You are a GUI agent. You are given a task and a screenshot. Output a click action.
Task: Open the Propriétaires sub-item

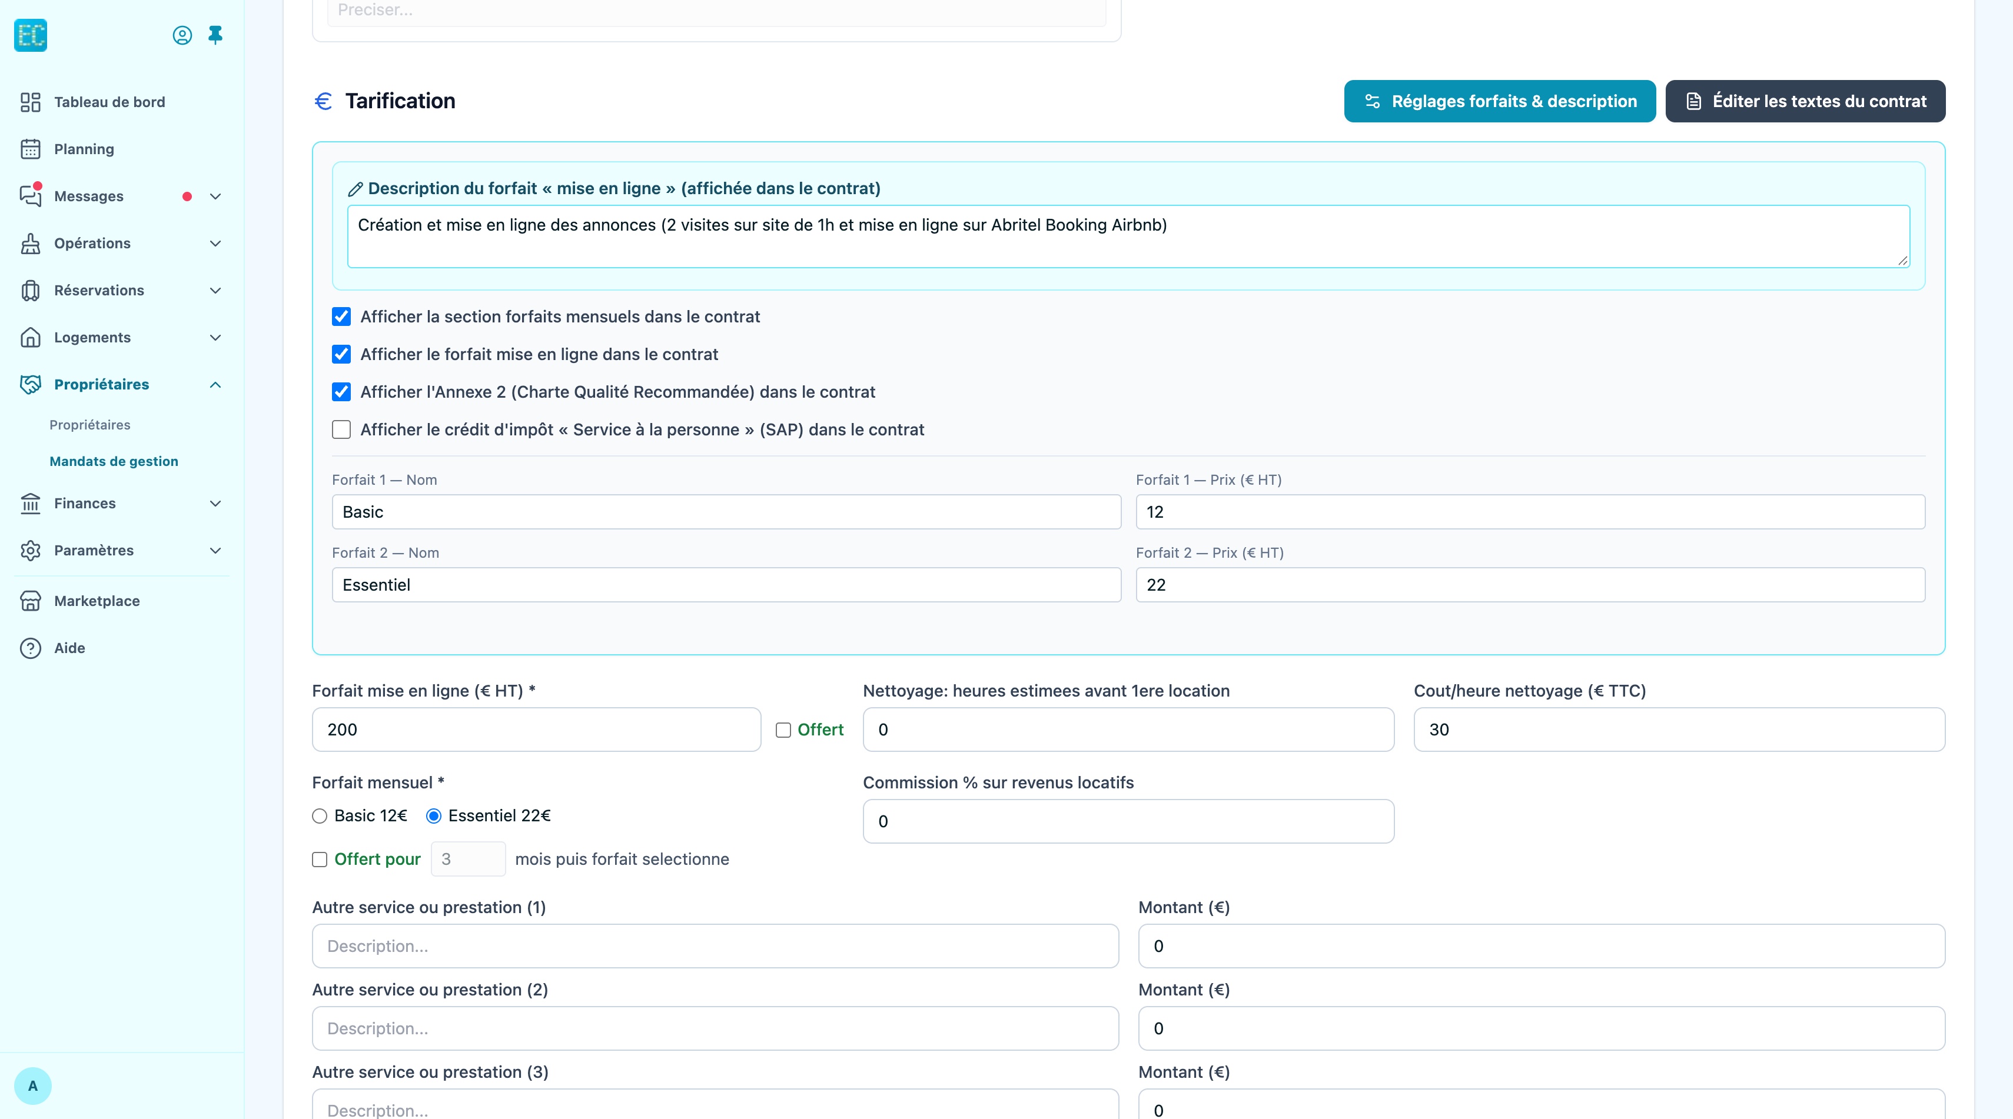pos(90,425)
